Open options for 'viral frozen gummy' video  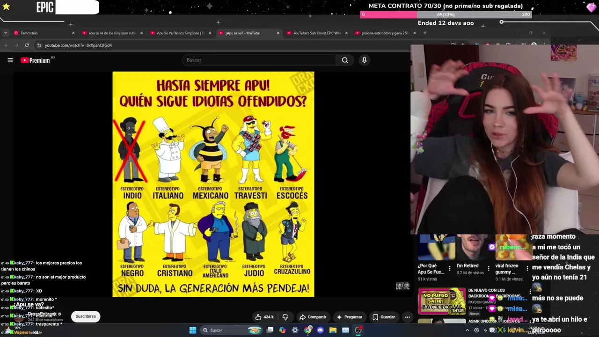pos(527,269)
